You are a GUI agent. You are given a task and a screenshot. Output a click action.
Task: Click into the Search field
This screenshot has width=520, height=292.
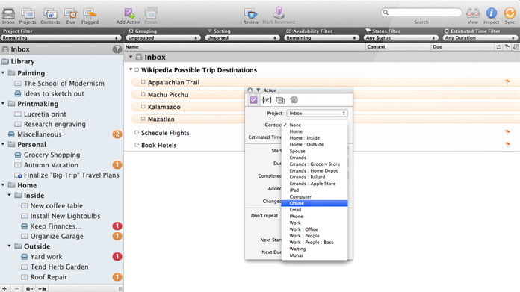421,13
